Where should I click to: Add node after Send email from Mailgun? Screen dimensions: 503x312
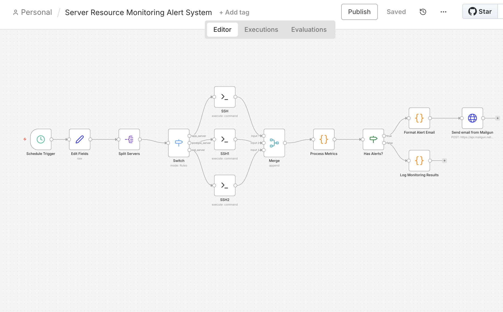pos(498,118)
